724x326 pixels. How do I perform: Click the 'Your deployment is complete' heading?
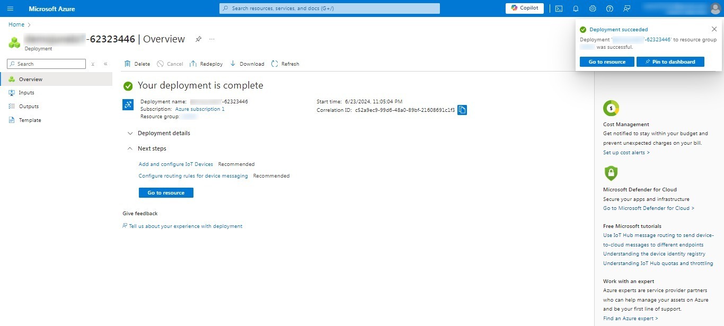click(200, 86)
